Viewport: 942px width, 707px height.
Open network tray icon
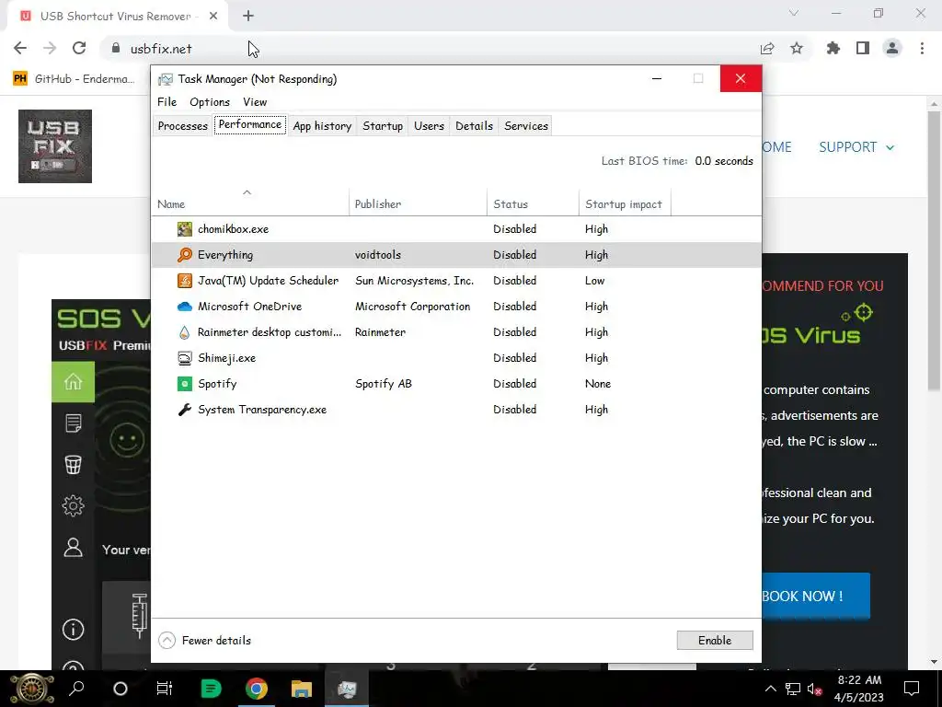tap(793, 689)
